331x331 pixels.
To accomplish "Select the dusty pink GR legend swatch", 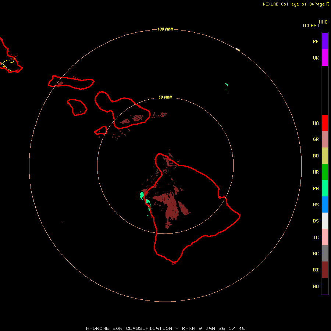I will tap(325, 139).
